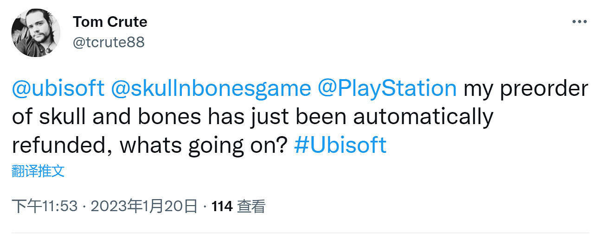Image resolution: width=604 pixels, height=238 pixels.
Task: Open the @ubisoft mention
Action: pos(58,88)
